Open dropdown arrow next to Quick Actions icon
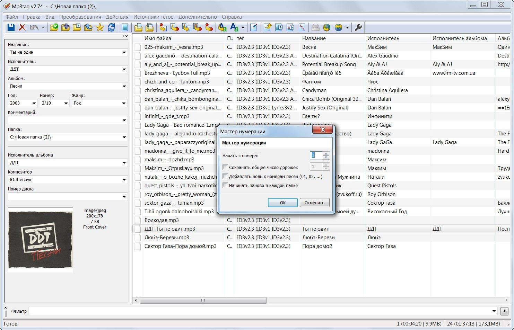 pyautogui.click(x=243, y=27)
